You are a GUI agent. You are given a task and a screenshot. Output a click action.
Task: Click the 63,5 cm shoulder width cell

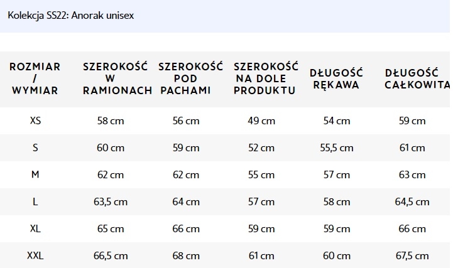pos(111,201)
